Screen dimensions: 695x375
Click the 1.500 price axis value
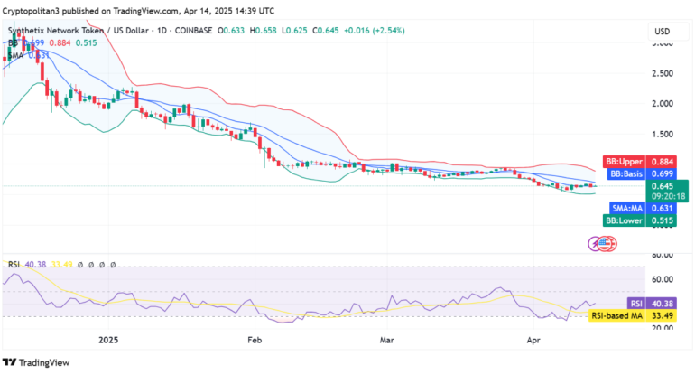(663, 134)
